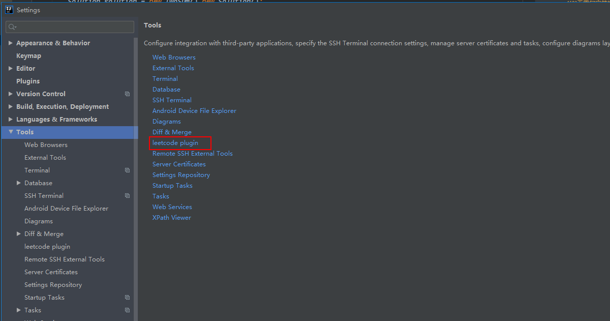Click the settings tree vertical scrollbar

click(136, 178)
